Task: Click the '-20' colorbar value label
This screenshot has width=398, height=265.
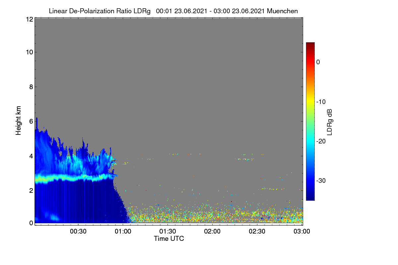Action: click(321, 141)
